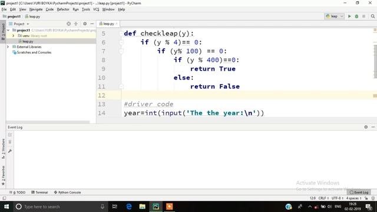Open the TODO tool window
377x212 pixels.
click(x=17, y=193)
